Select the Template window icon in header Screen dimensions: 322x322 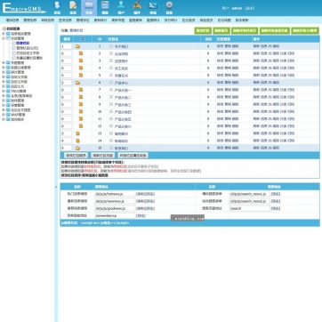(105, 8)
